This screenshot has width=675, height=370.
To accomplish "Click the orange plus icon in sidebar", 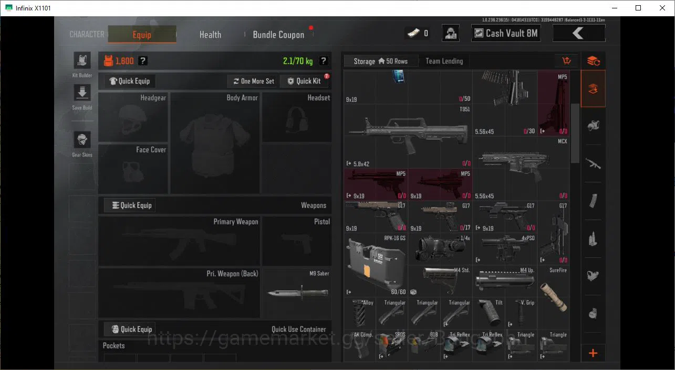I will (593, 353).
